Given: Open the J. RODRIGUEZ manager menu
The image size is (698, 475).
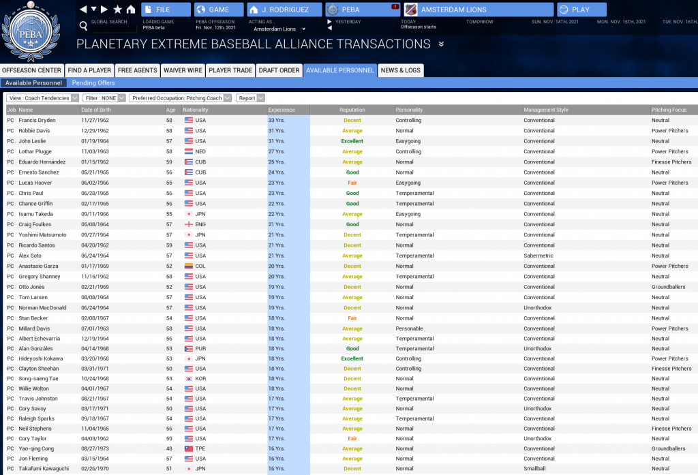Looking at the screenshot, I should click(x=284, y=10).
